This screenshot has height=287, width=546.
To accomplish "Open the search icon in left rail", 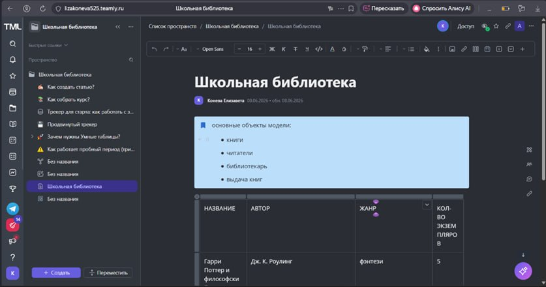I will click(12, 44).
